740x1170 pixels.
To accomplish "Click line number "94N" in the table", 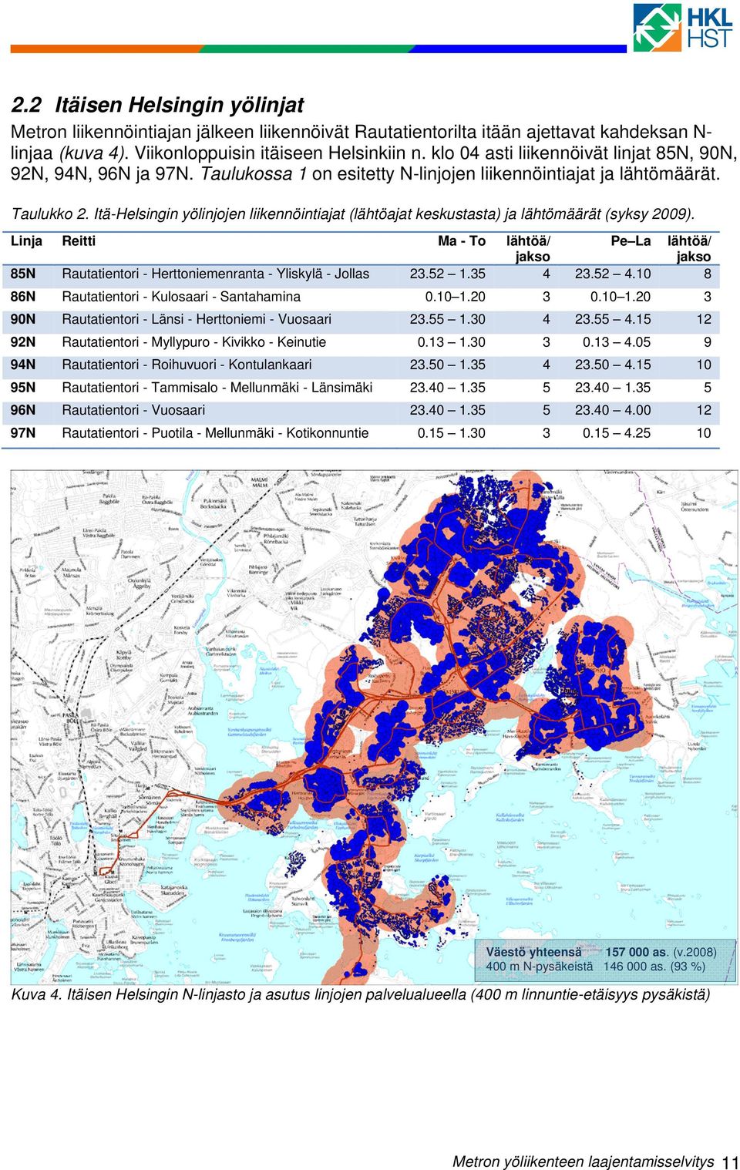I will click(x=23, y=365).
